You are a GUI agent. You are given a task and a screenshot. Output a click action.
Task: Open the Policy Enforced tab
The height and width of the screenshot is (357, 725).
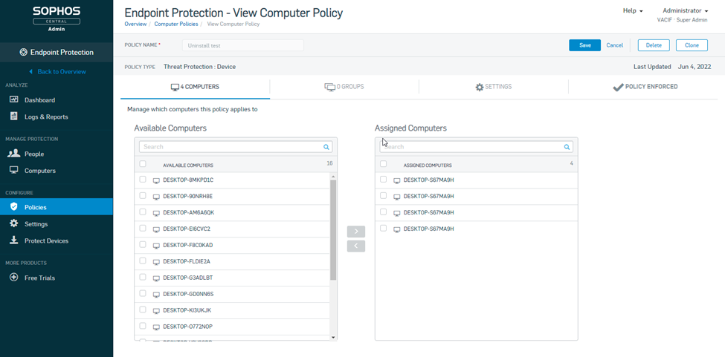click(645, 87)
